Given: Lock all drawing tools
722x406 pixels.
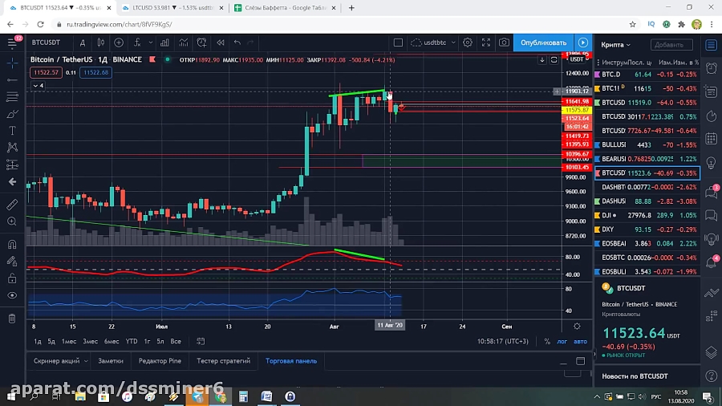Looking at the screenshot, I should click(x=12, y=278).
